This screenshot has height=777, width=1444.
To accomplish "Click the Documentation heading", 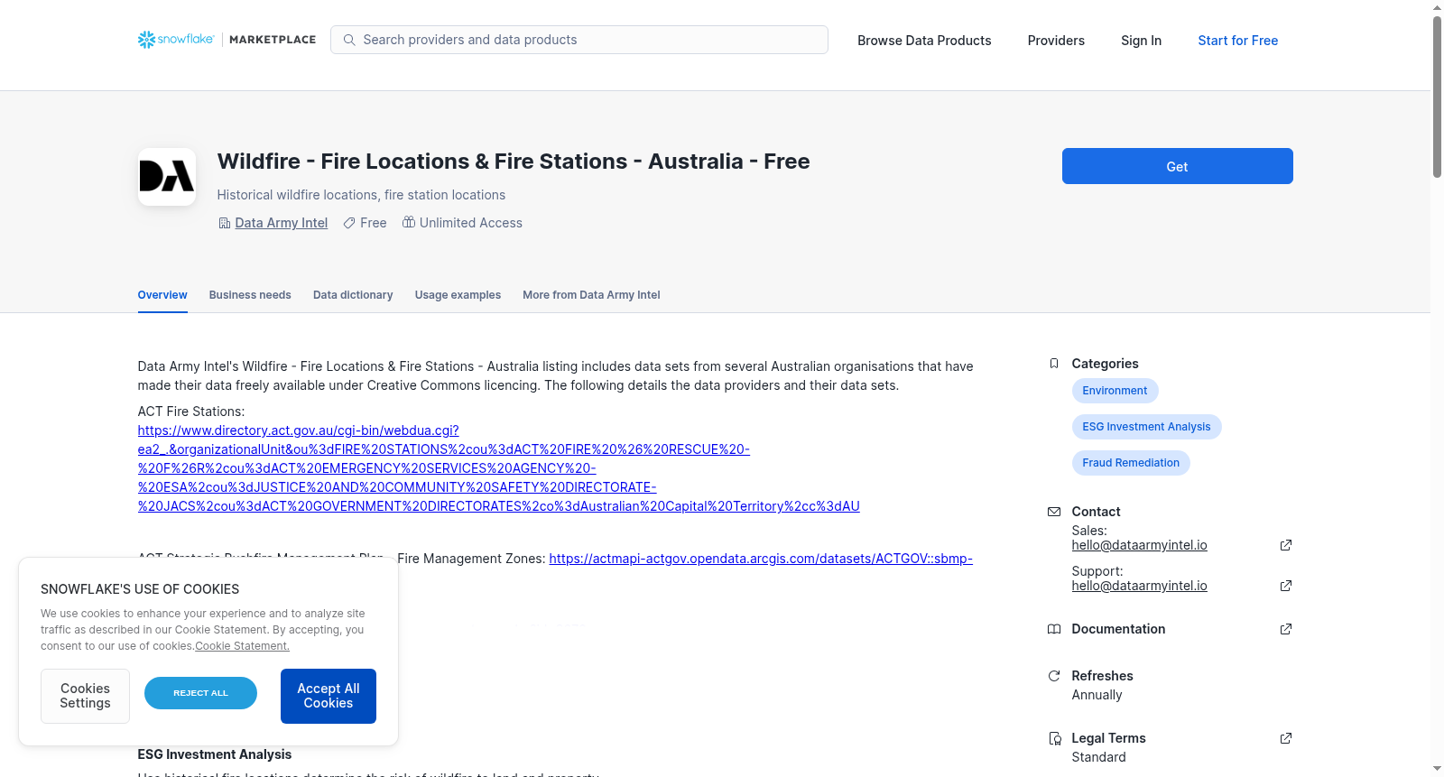I will [x=1118, y=629].
